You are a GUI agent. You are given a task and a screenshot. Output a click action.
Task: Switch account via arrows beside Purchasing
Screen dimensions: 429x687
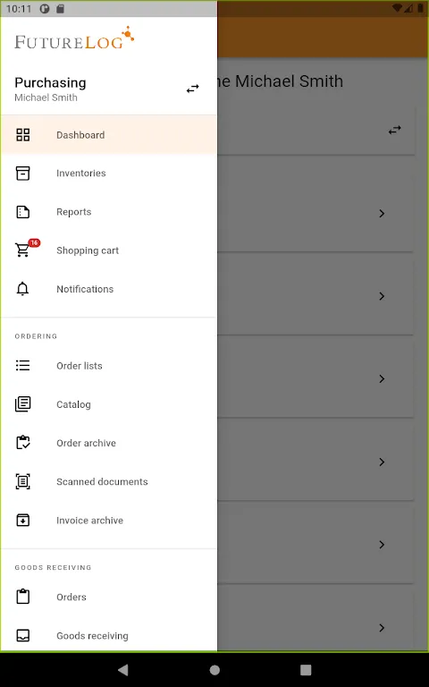point(193,89)
